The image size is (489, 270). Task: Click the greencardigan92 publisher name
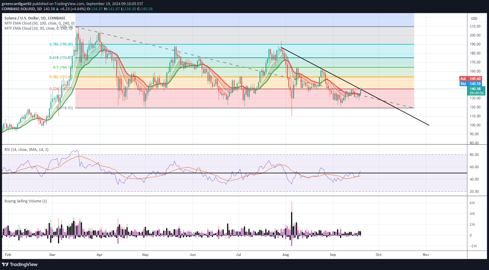click(x=17, y=4)
